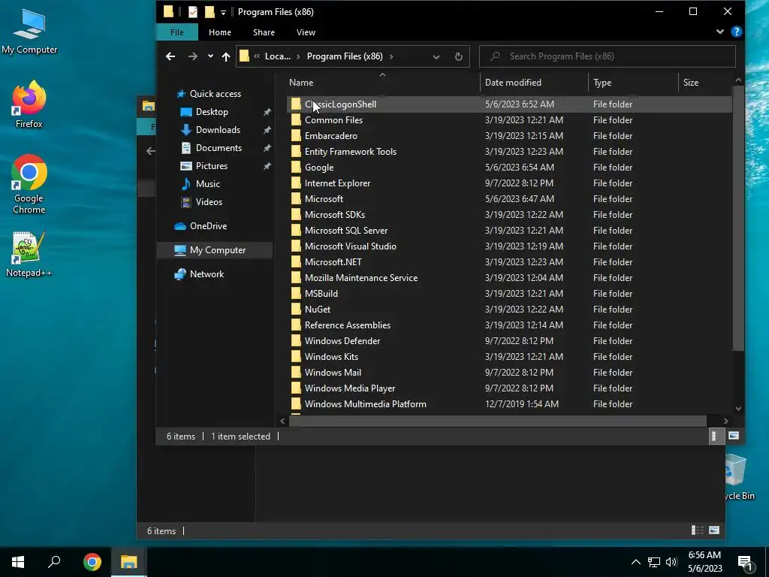The height and width of the screenshot is (577, 769).
Task: Refresh the Program Files (x86) folder
Action: coord(459,56)
